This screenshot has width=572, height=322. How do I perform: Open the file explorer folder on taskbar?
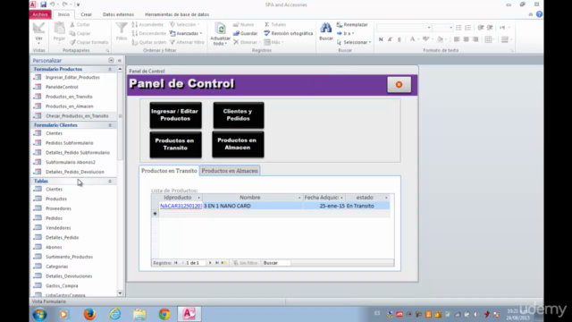[x=139, y=314]
